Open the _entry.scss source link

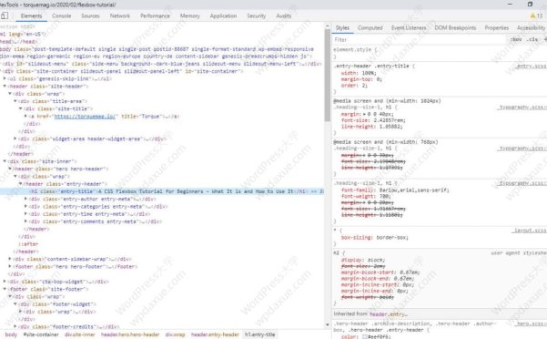coord(531,66)
